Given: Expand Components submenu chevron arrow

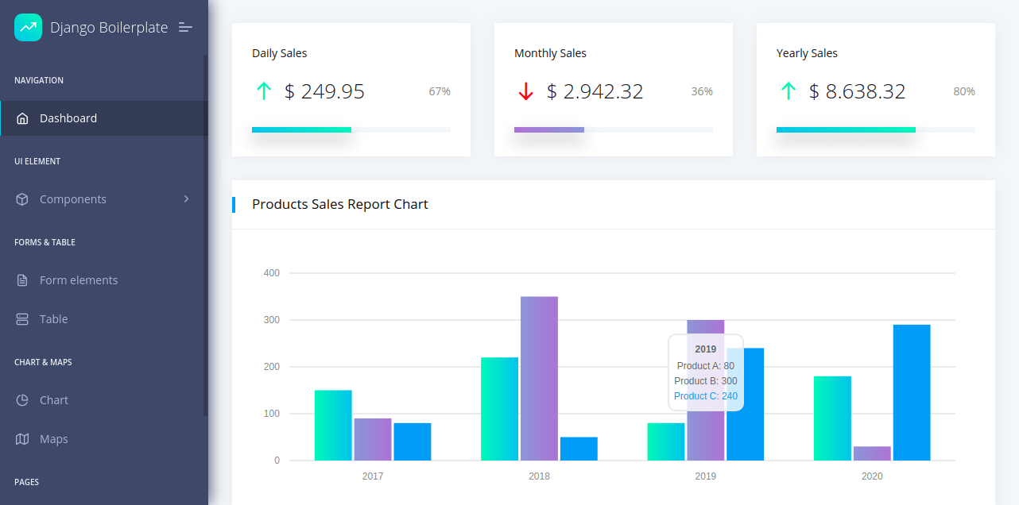Looking at the screenshot, I should point(187,199).
